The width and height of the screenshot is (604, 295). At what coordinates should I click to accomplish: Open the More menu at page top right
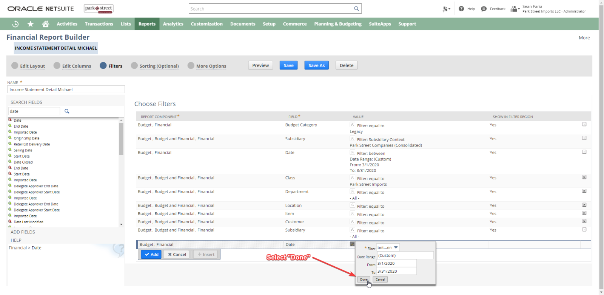[584, 38]
